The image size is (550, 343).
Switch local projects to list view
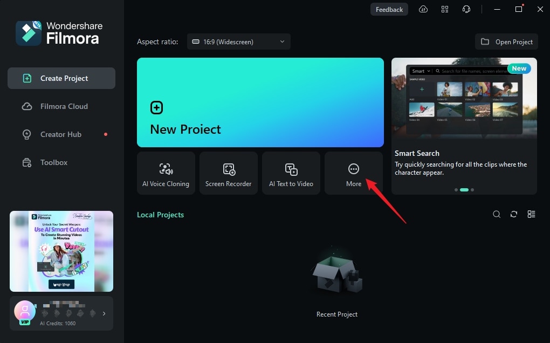pyautogui.click(x=532, y=214)
